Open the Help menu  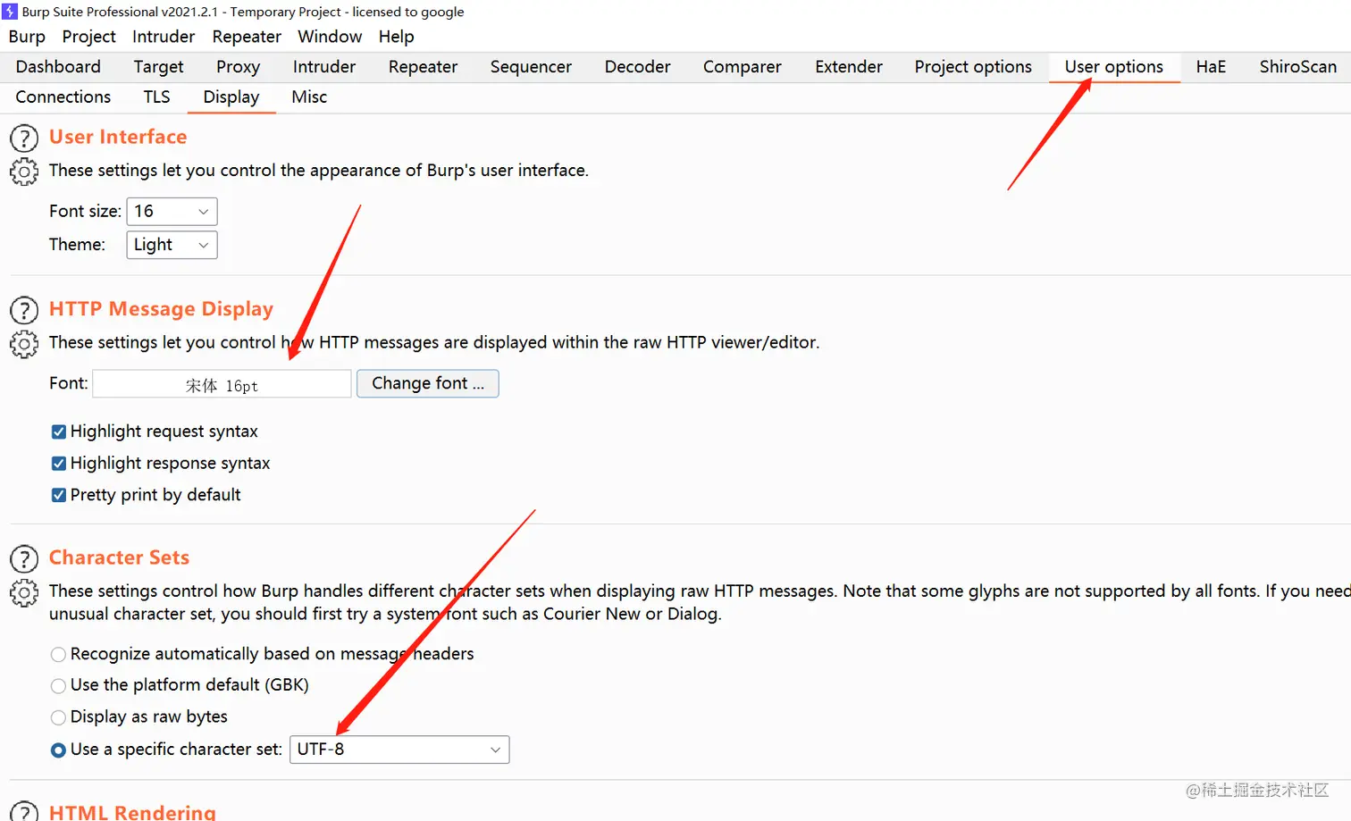(x=396, y=37)
